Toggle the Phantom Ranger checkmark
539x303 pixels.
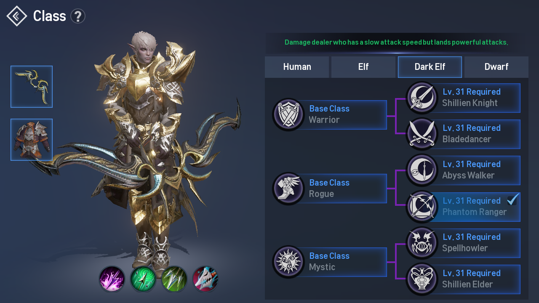coord(512,199)
